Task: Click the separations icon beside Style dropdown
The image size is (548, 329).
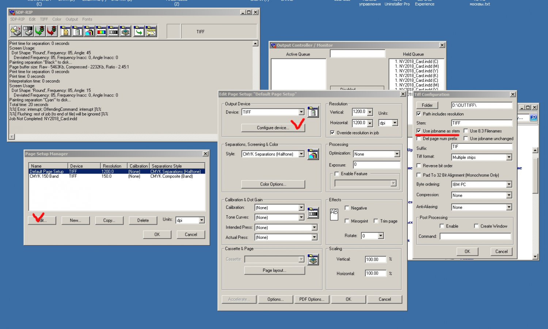Action: [313, 154]
